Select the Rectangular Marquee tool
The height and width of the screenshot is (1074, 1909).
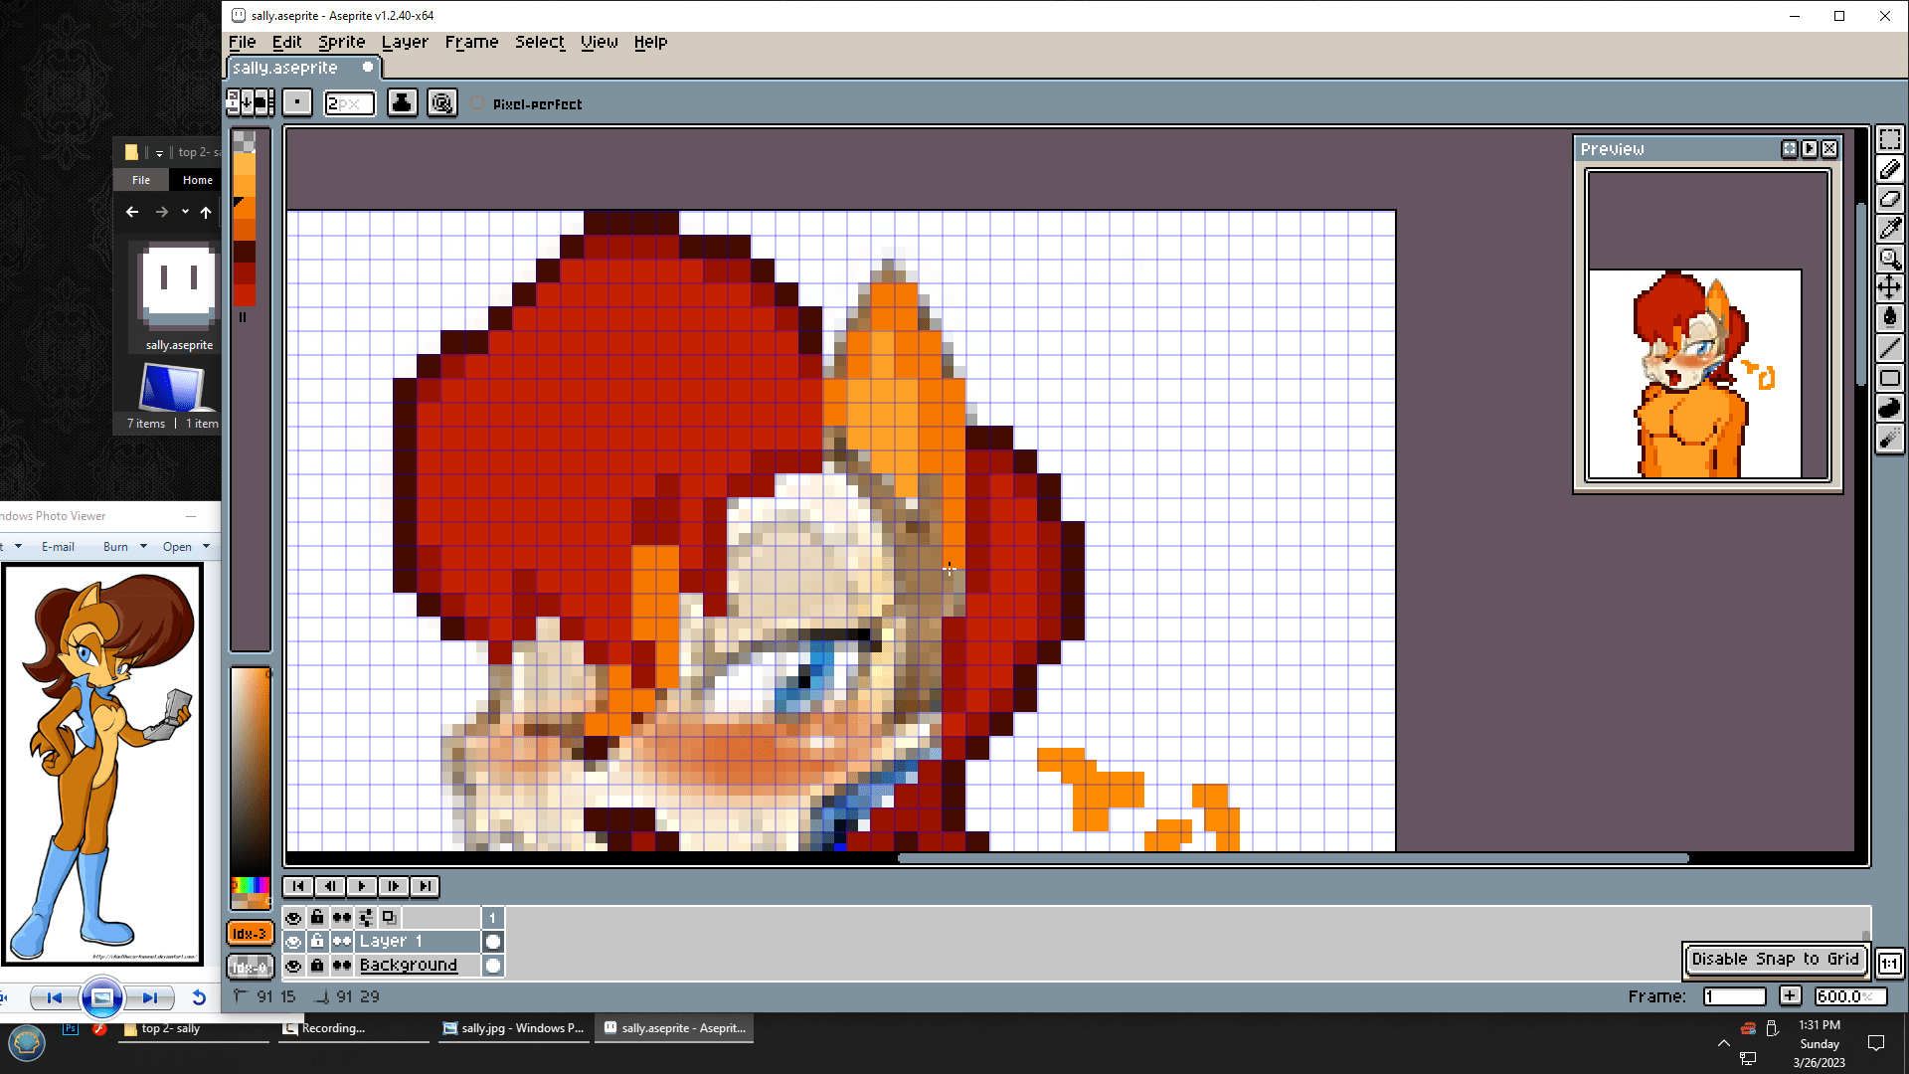[1889, 139]
